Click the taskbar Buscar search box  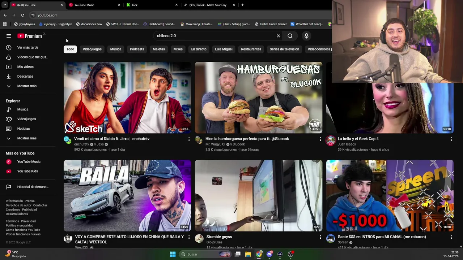(x=205, y=254)
